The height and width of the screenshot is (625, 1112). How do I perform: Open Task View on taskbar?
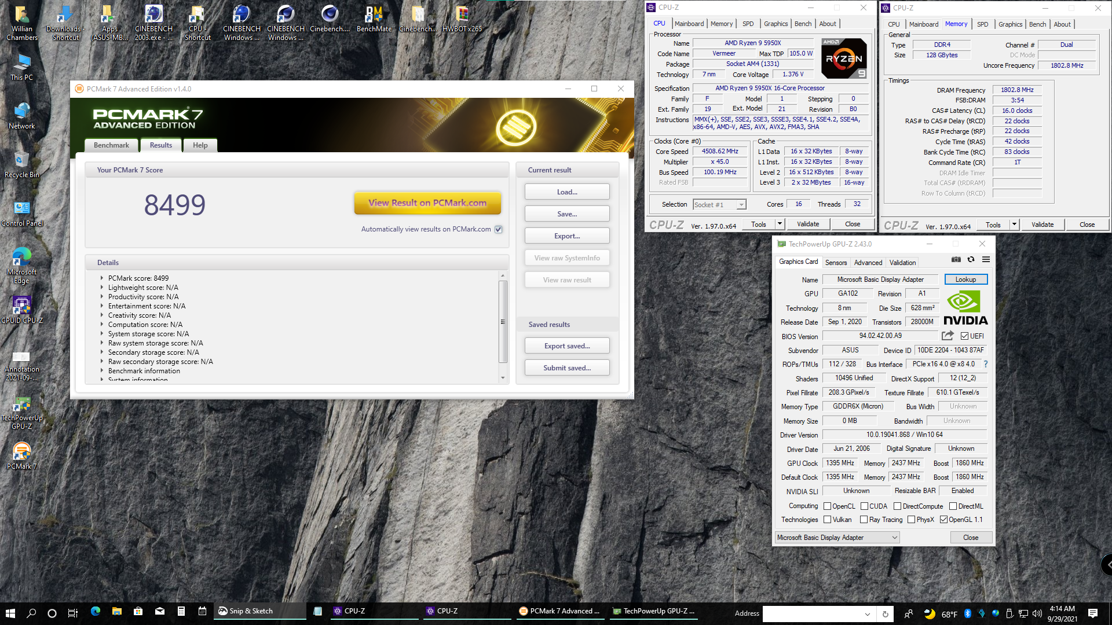tap(73, 613)
